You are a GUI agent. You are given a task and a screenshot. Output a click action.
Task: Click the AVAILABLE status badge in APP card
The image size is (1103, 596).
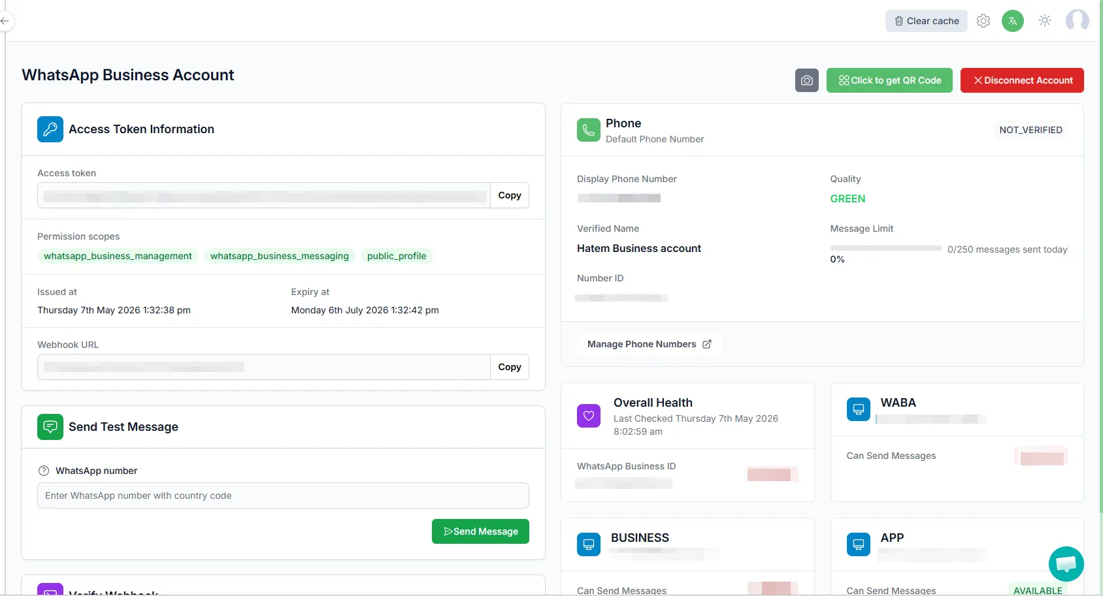[x=1038, y=590]
